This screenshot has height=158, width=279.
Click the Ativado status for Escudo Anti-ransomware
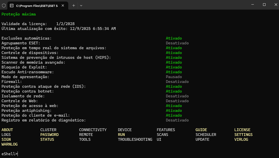click(174, 72)
